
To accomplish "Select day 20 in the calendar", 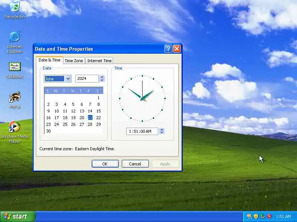I will pos(82,118).
